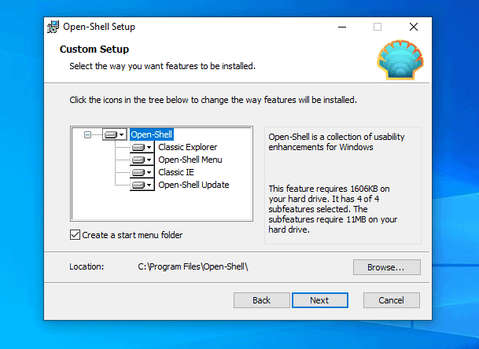
Task: Go Back to the previous step
Action: pyautogui.click(x=261, y=300)
